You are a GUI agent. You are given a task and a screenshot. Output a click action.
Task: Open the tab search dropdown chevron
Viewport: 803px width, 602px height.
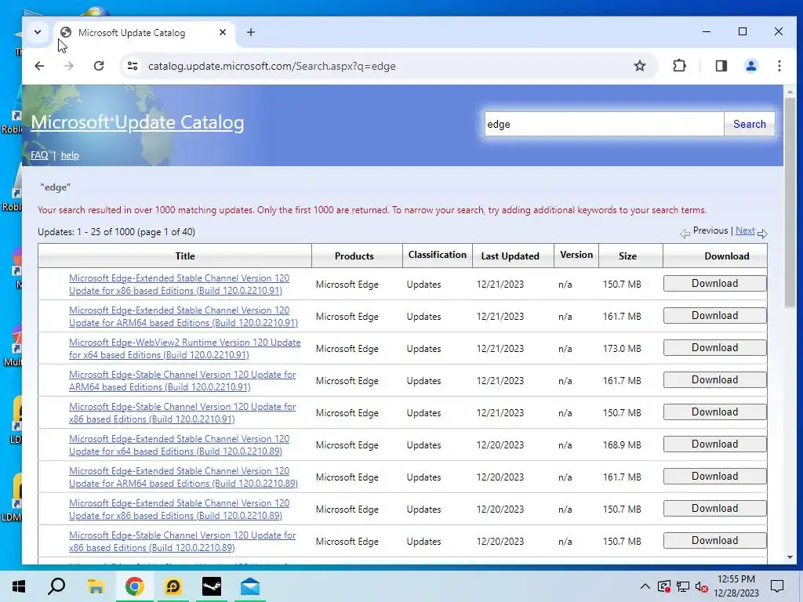(38, 32)
